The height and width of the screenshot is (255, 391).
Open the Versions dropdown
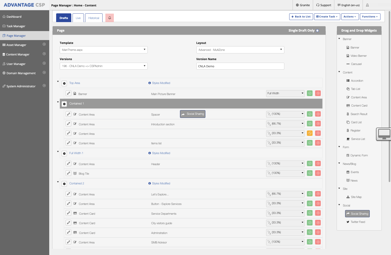click(104, 66)
